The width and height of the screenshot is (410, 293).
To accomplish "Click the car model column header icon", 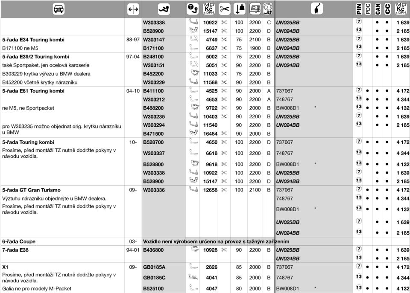I will click(x=59, y=9).
